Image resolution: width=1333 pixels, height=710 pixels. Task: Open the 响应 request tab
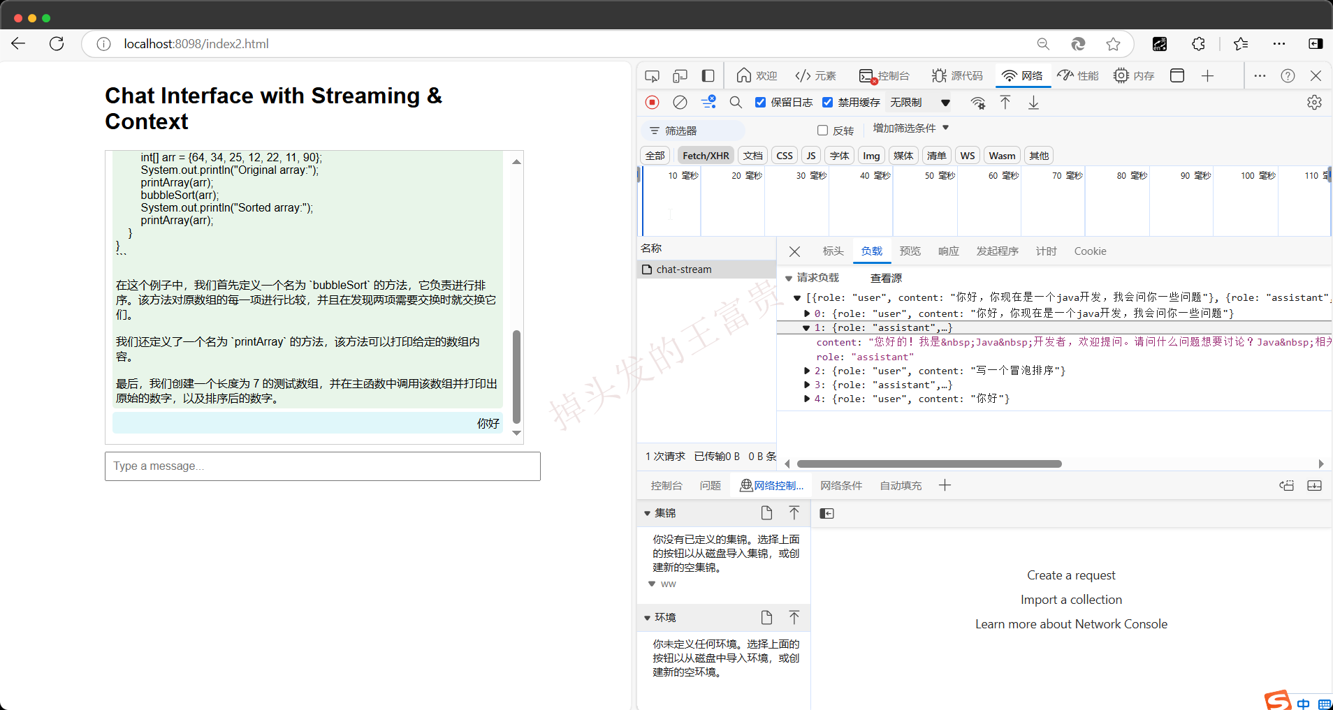pos(948,251)
